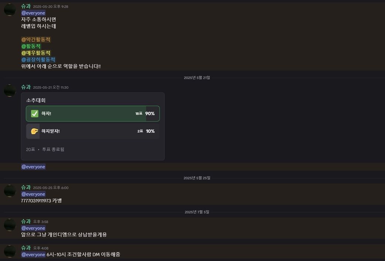Click 슈과's avatar on the 2025-05-20 message
The width and height of the screenshot is (385, 261).
(x=10, y=10)
